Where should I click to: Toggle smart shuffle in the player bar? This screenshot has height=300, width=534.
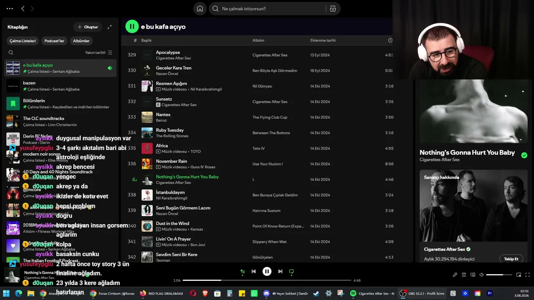[x=242, y=271]
